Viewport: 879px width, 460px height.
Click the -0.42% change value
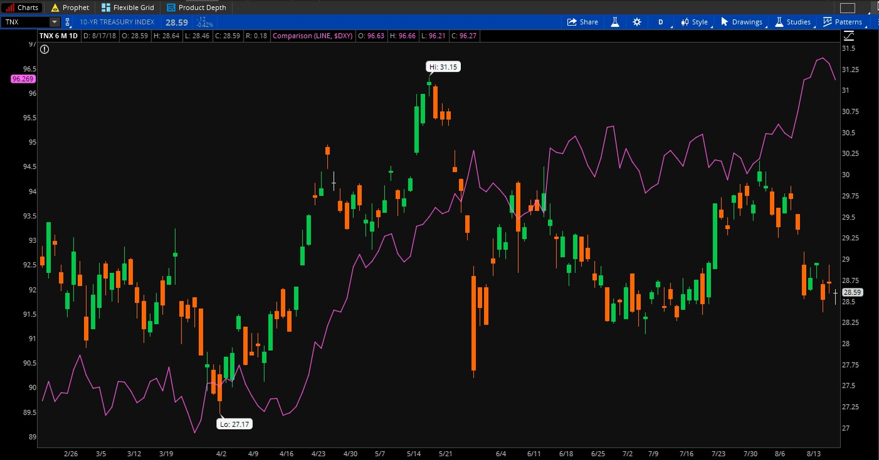click(x=204, y=25)
